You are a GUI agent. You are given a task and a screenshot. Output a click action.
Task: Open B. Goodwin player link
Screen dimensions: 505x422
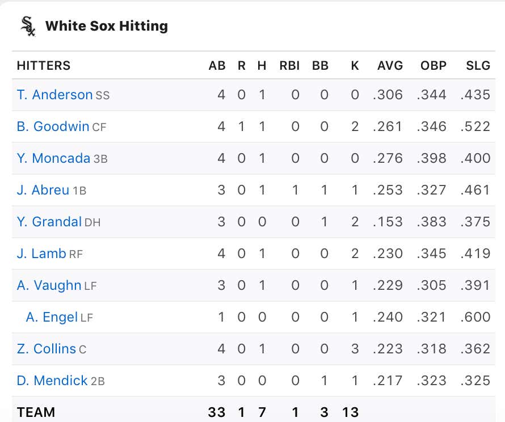pyautogui.click(x=53, y=126)
